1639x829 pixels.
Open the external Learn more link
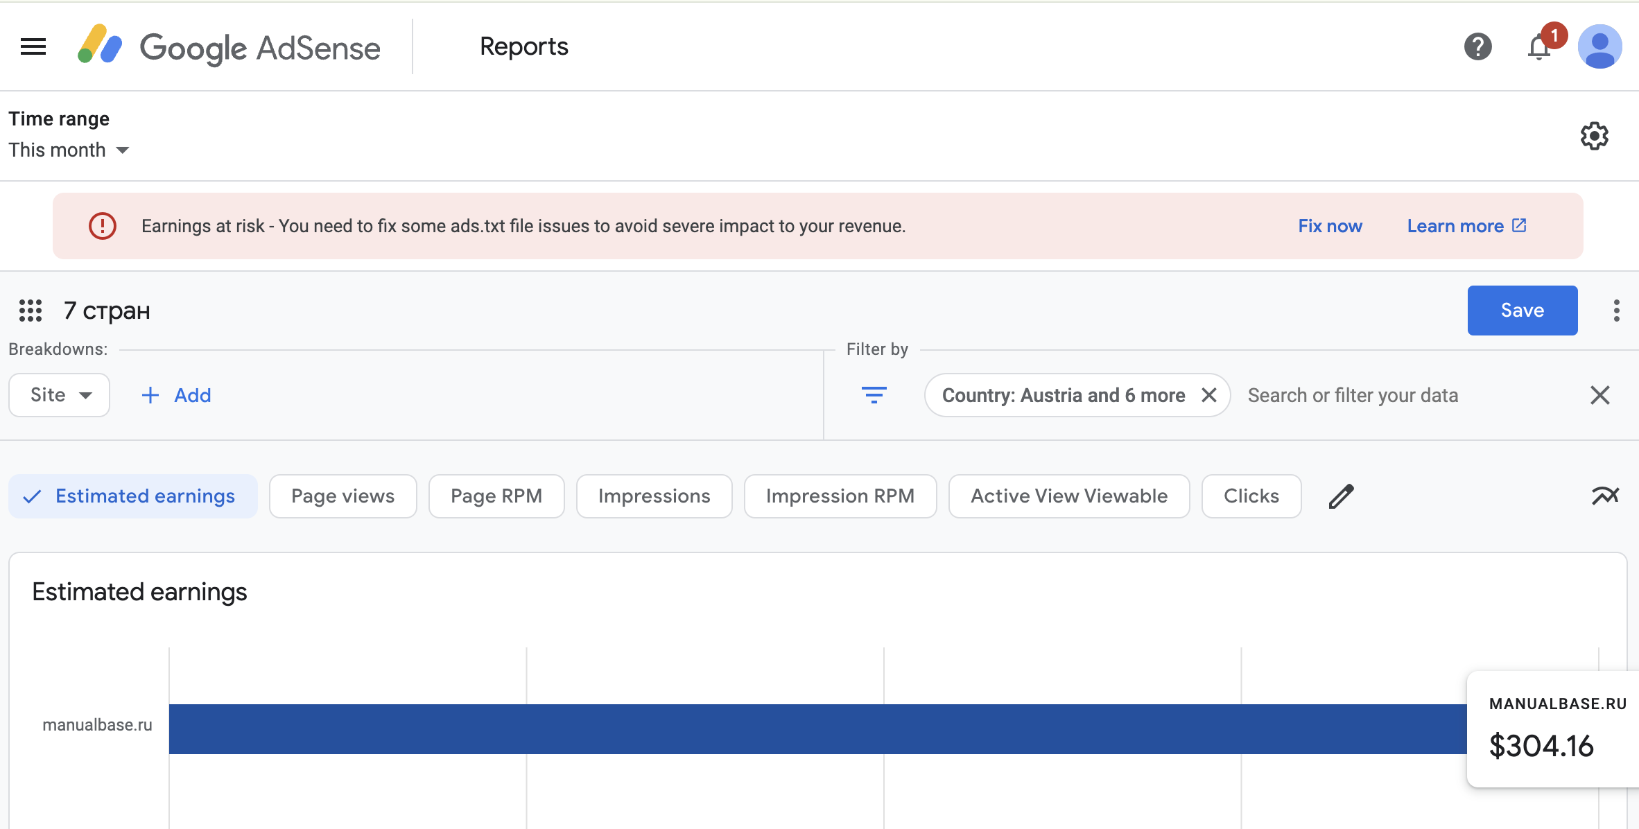tap(1466, 226)
